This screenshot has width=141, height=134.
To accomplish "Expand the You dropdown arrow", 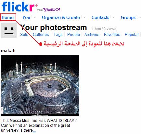I will (x=35, y=17).
